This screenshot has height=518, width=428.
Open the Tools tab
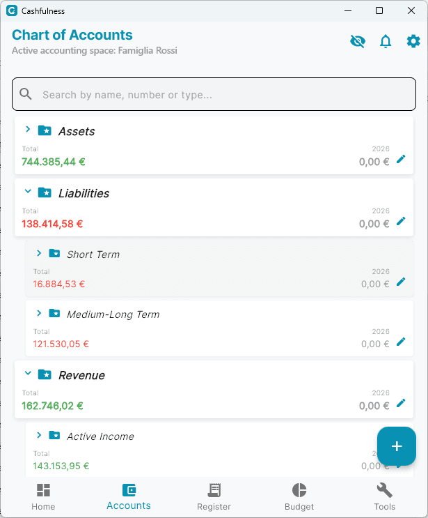click(x=384, y=496)
